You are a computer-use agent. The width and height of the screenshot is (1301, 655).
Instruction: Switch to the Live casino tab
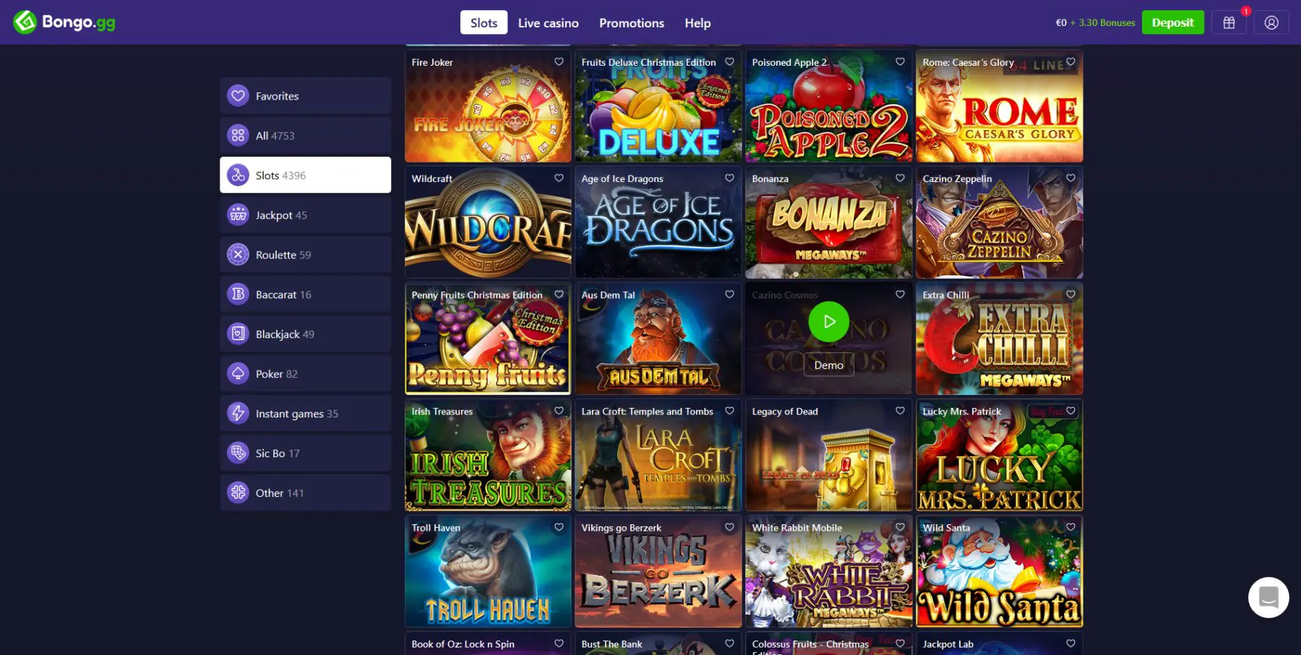pos(548,22)
